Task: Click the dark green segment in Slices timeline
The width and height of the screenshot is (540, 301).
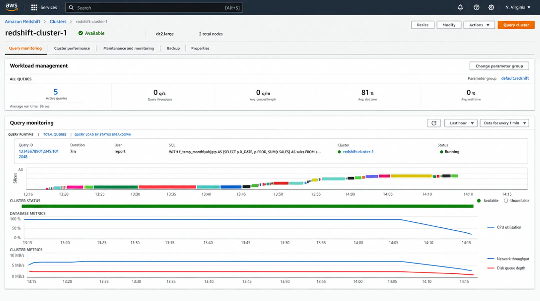Action: pyautogui.click(x=116, y=187)
